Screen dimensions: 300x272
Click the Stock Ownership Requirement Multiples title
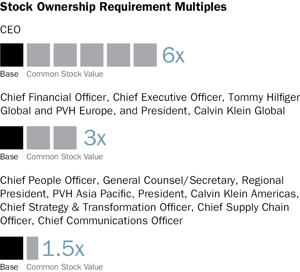click(x=113, y=7)
